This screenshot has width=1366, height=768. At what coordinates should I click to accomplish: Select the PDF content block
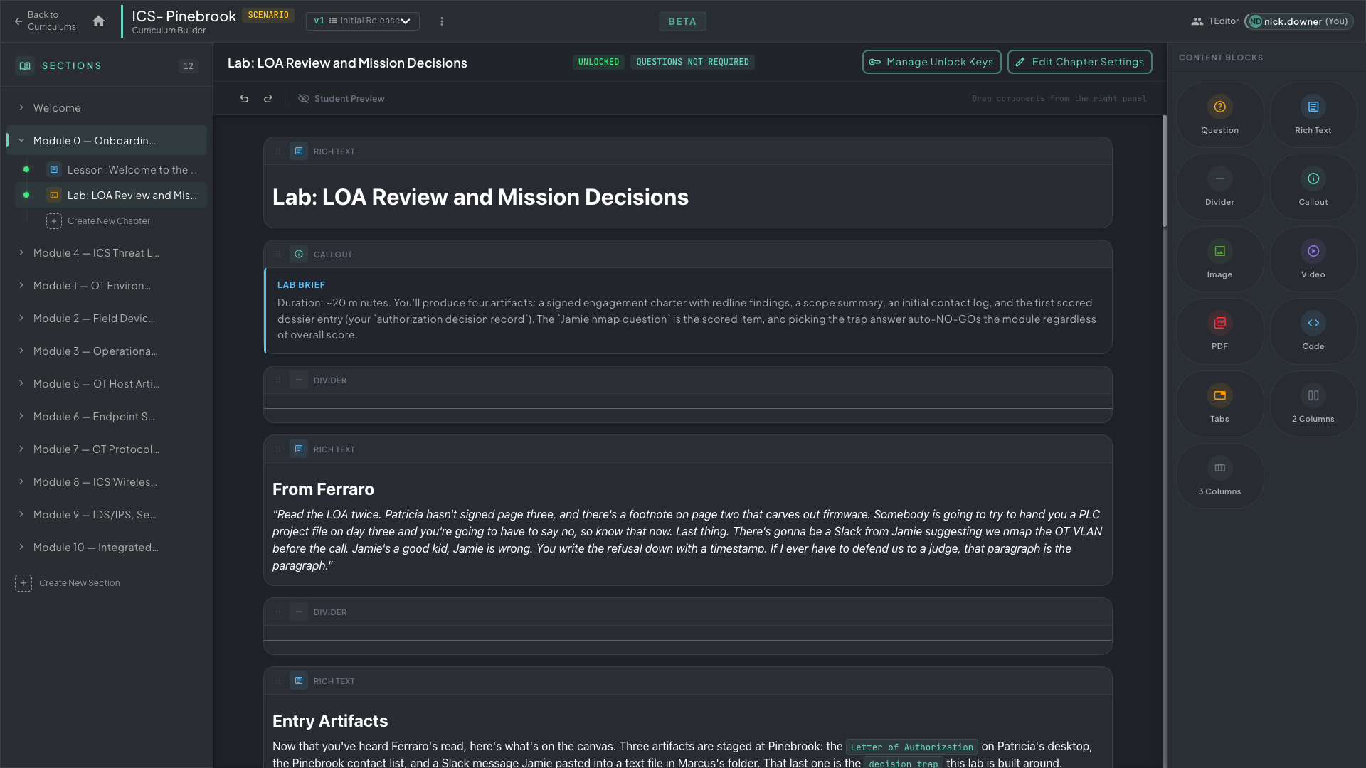(x=1219, y=331)
